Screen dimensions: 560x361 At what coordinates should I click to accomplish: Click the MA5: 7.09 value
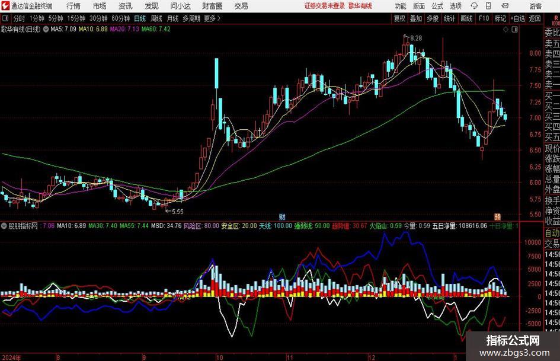[63, 29]
